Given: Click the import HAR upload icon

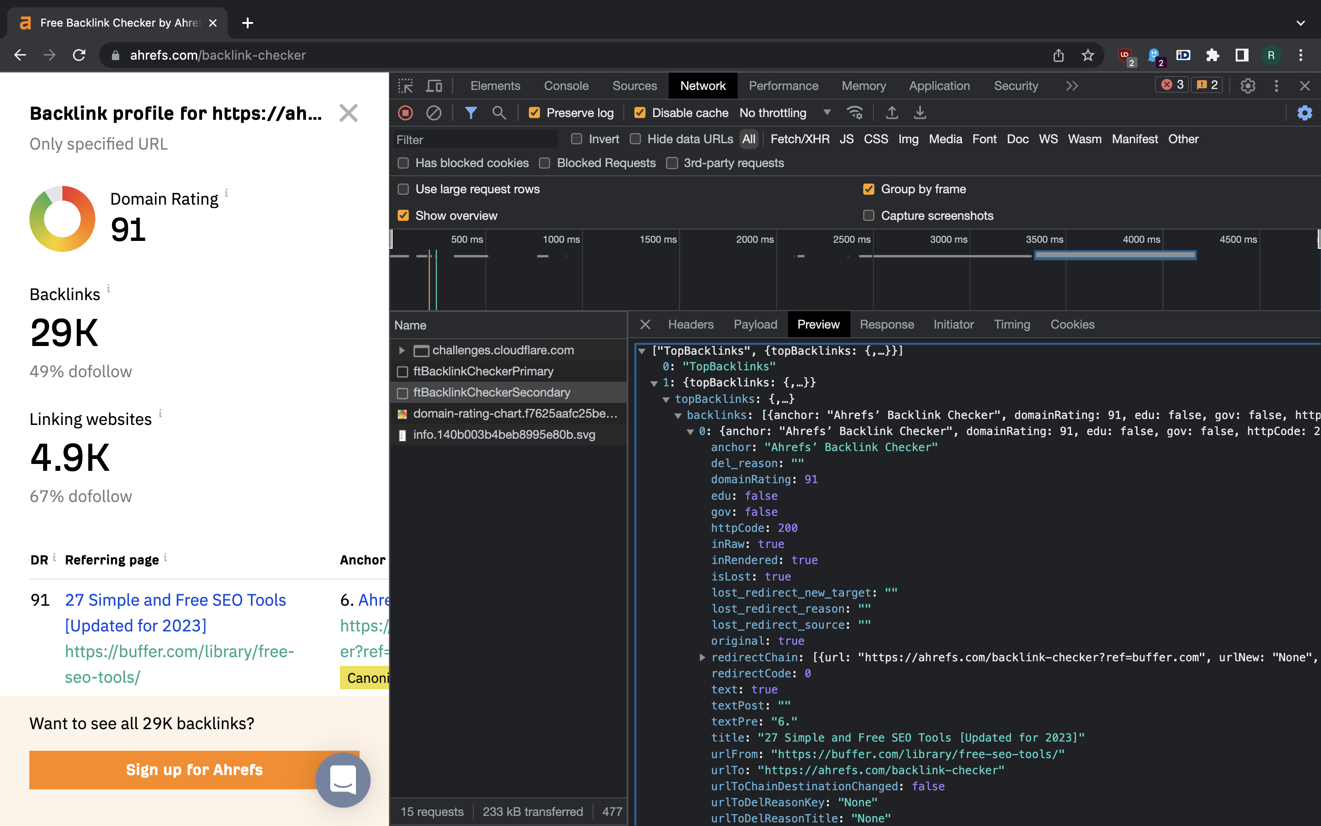Looking at the screenshot, I should 892,112.
